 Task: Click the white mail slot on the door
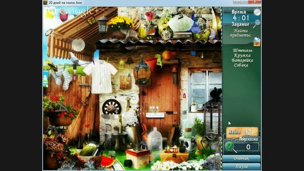(155, 115)
